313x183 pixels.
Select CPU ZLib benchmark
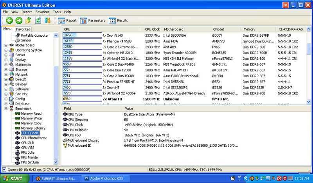[x=27, y=143]
